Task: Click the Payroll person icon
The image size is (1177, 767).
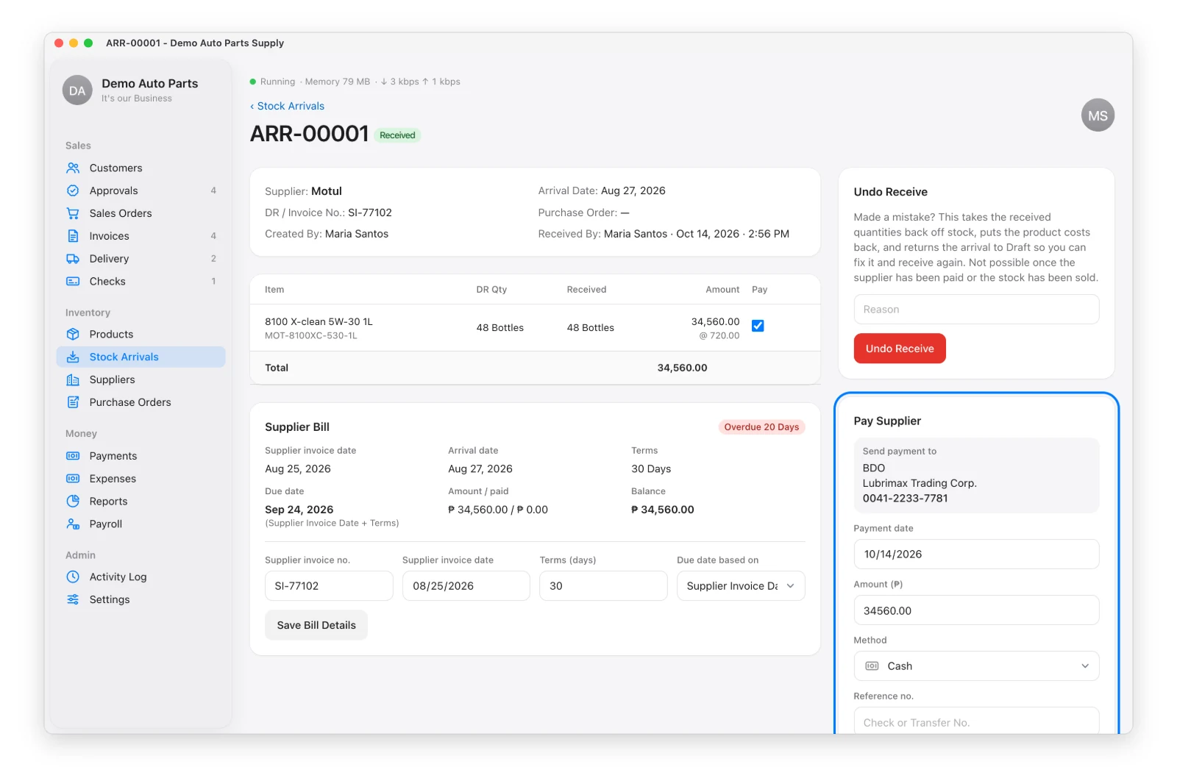Action: click(x=73, y=525)
